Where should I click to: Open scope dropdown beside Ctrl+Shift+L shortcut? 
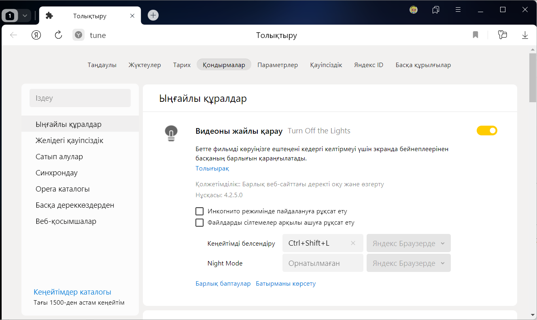[408, 243]
